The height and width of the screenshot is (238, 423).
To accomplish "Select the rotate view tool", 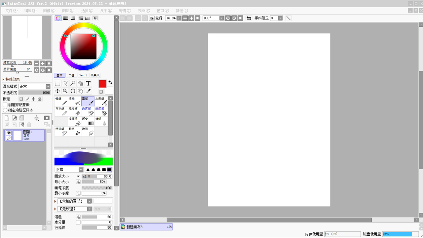I will click(73, 91).
